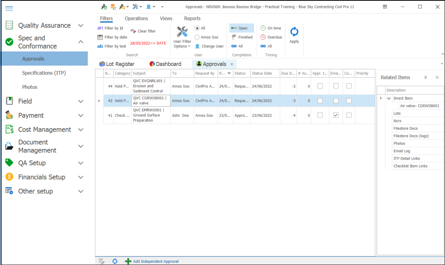The image size is (445, 265).
Task: Click Filter by date calendar icon
Action: point(100,37)
